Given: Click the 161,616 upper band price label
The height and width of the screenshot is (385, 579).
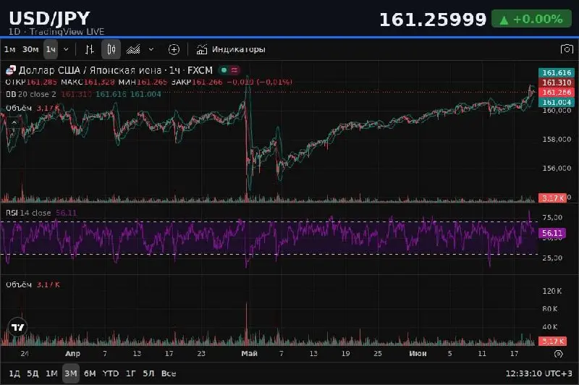Looking at the screenshot, I should tap(557, 72).
